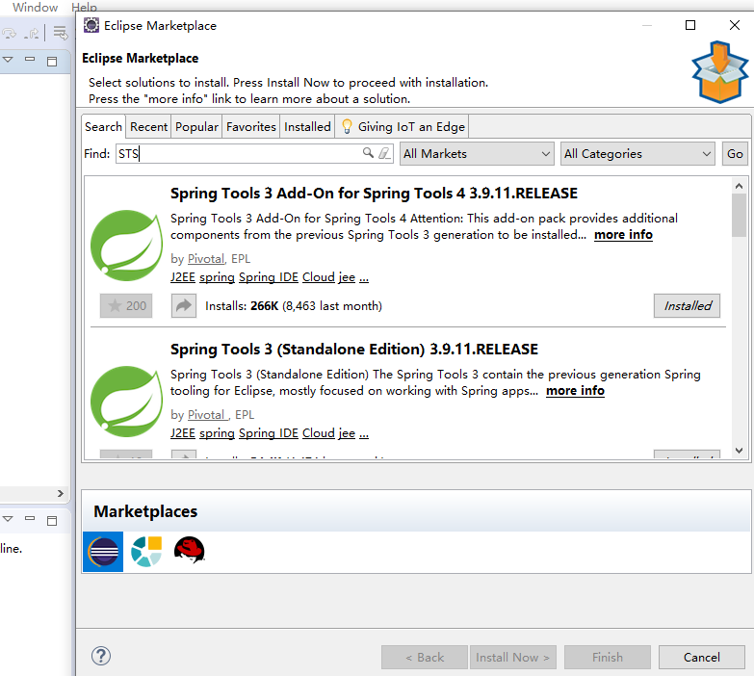The image size is (754, 676).
Task: Open view menu of upper left panel
Action: (x=8, y=60)
